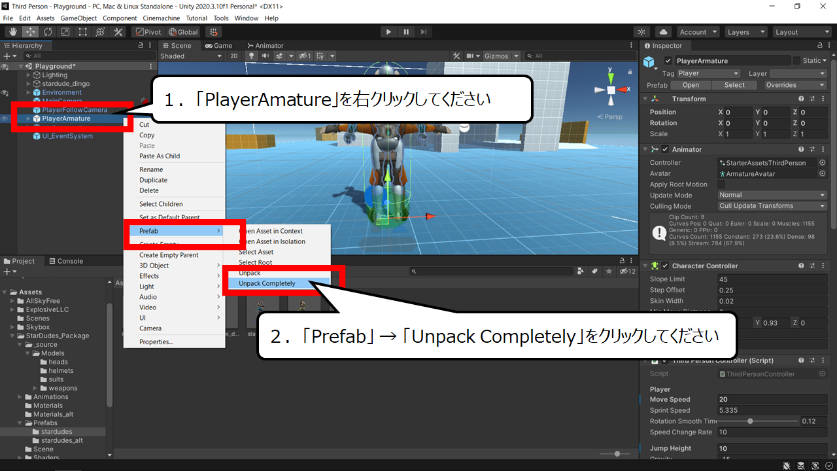This screenshot has height=471, width=837.
Task: Select the combined Transform tool
Action: [x=101, y=32]
